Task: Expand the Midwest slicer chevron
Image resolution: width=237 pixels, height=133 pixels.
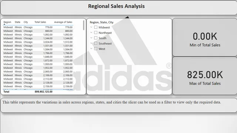Action: click(91, 27)
